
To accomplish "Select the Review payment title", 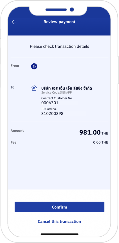I will pos(59,22).
